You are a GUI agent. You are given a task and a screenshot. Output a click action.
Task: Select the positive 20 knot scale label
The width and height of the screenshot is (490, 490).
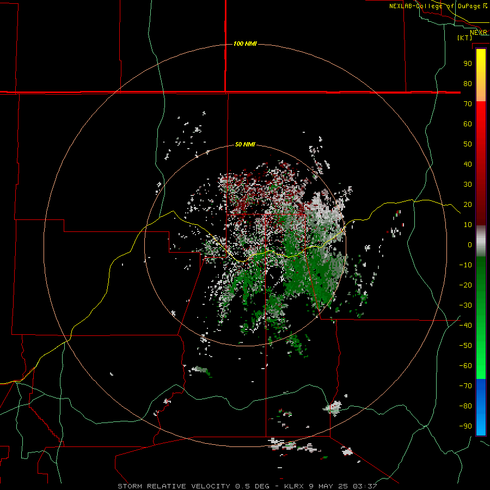point(468,204)
